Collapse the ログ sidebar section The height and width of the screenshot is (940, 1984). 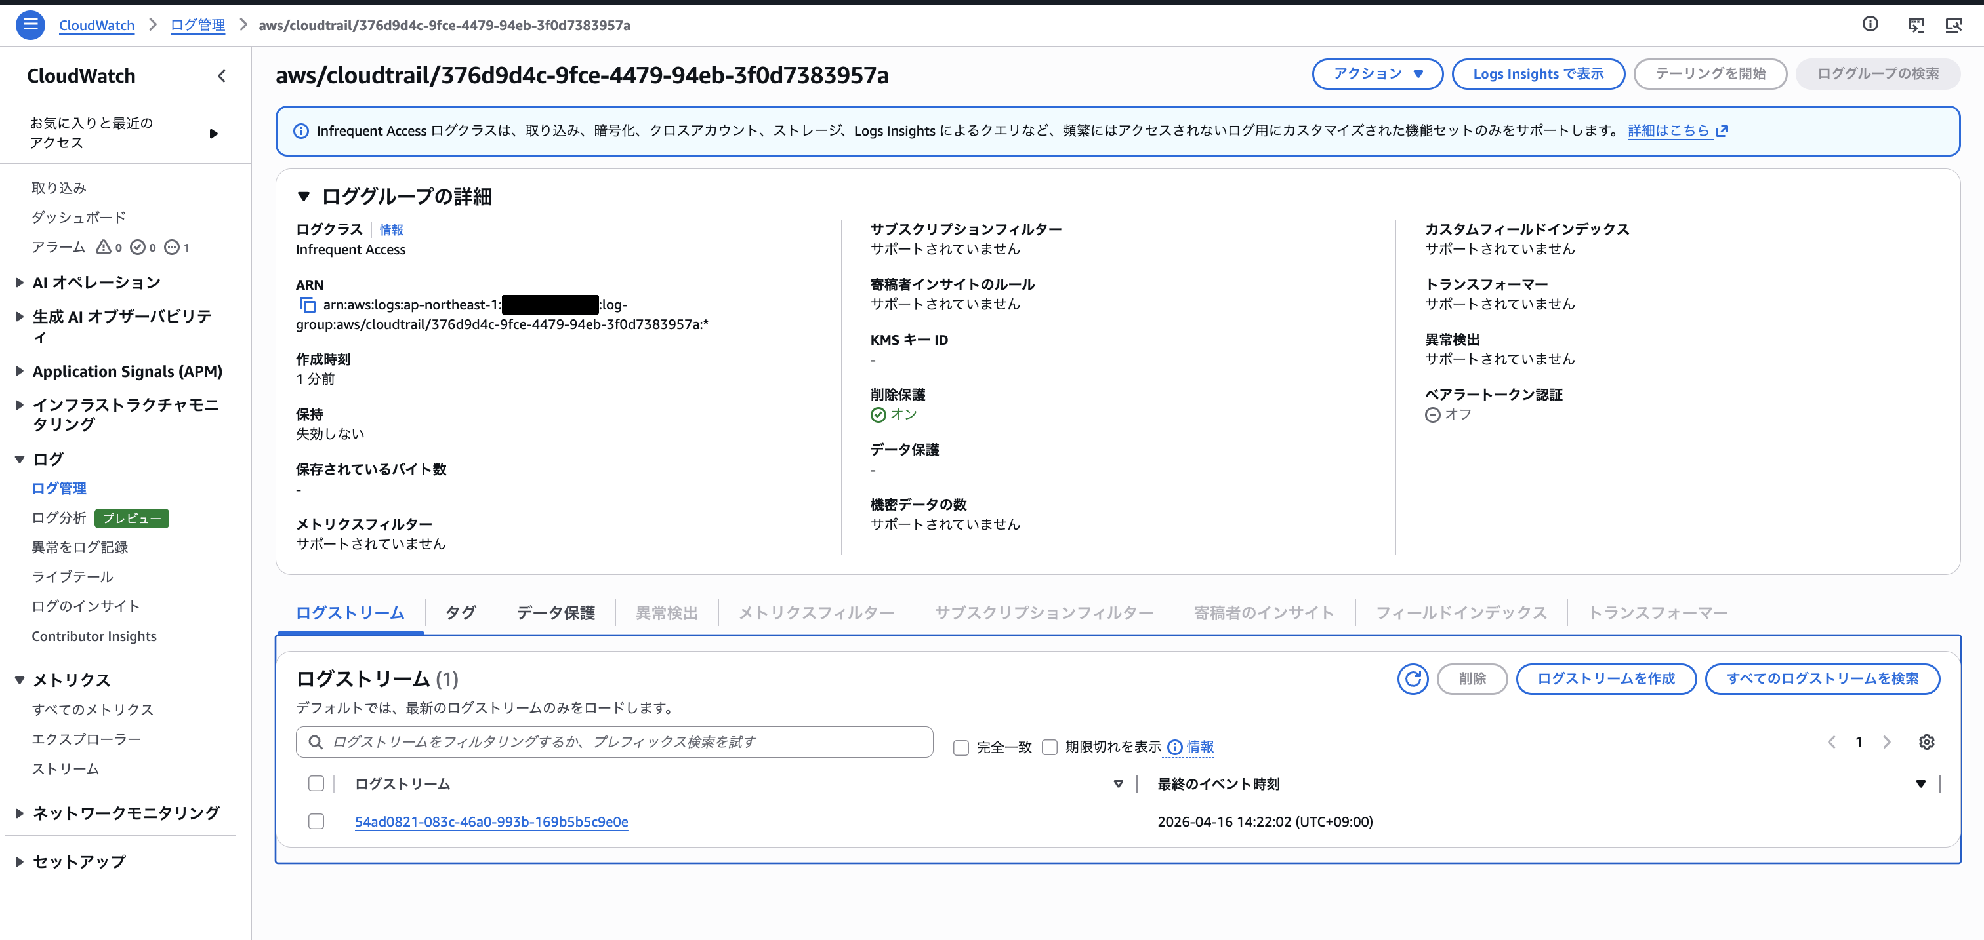20,460
